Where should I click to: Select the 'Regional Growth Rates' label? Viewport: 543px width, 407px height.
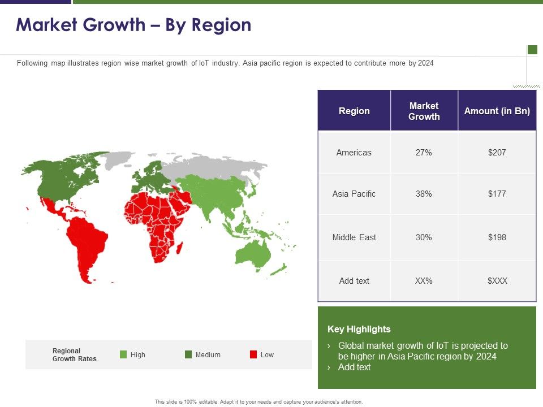tap(74, 355)
